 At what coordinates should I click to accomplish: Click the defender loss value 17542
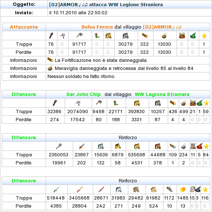(x=77, y=120)
